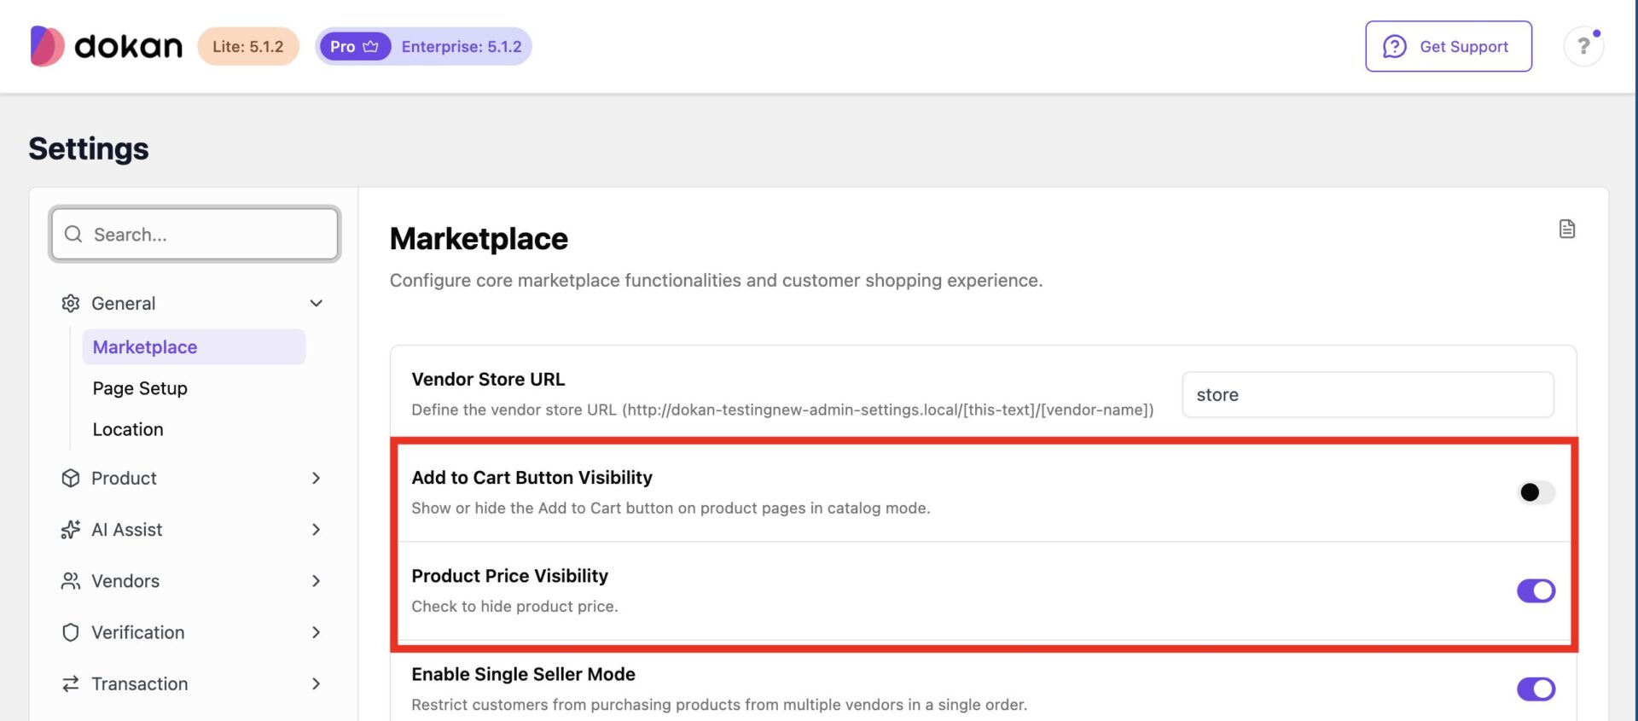Open the Marketplace documentation page icon

click(1566, 229)
